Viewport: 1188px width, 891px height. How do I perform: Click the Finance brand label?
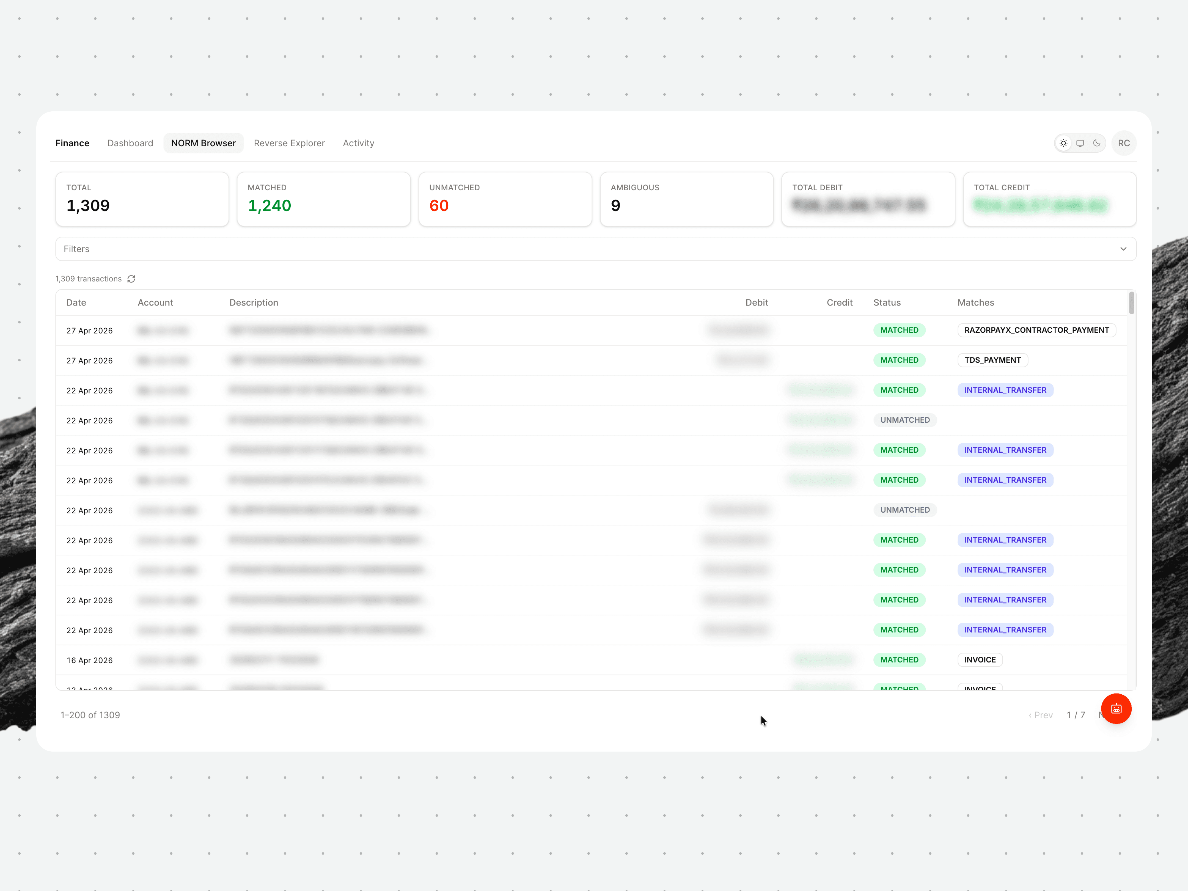click(x=73, y=143)
